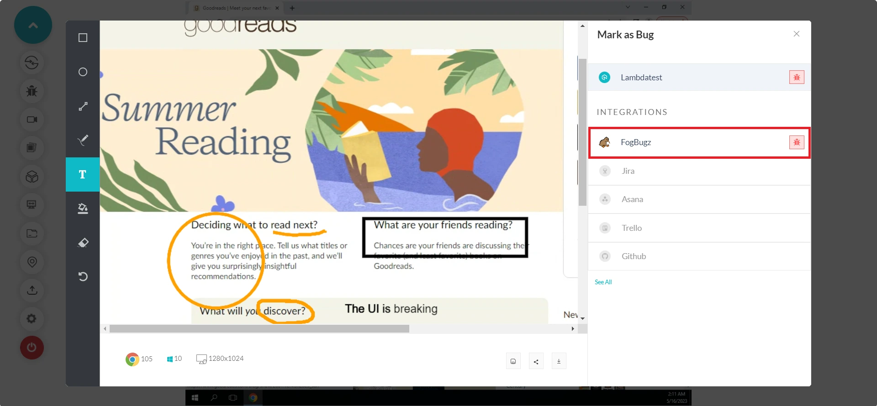Select the eraser tool
The image size is (877, 406).
coord(83,243)
